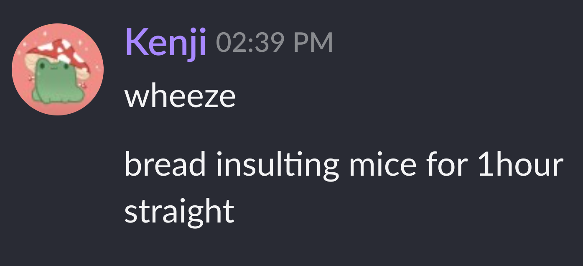Viewport: 583px width, 266px height.
Task: Click PM in the timestamp
Action: (x=313, y=43)
